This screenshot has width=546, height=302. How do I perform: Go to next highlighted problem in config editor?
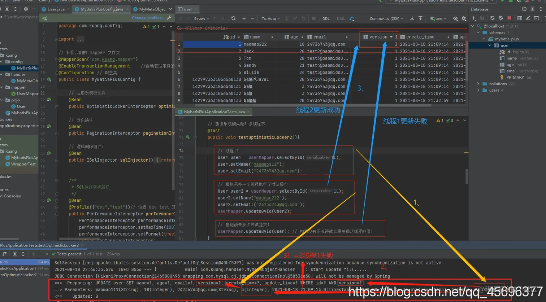click(171, 26)
